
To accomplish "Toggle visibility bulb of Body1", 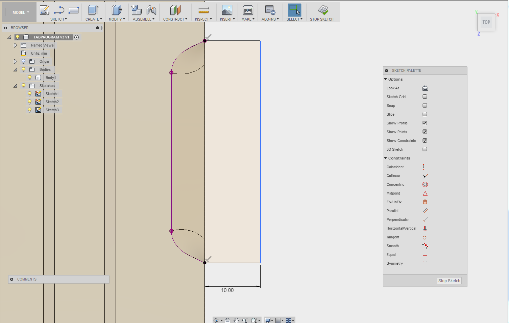I will 30,78.
